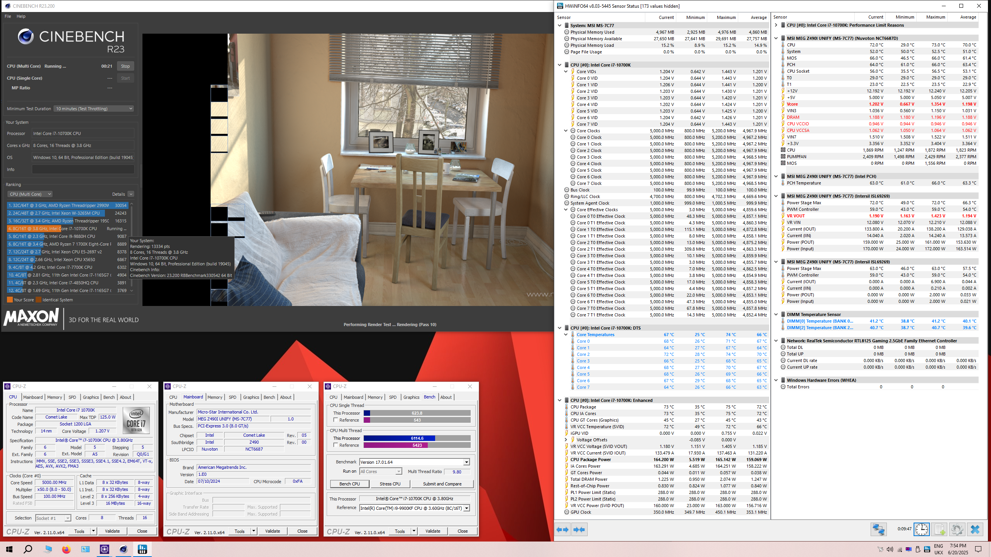Collapse Core VIDs tree node
The height and width of the screenshot is (557, 991).
(x=566, y=72)
